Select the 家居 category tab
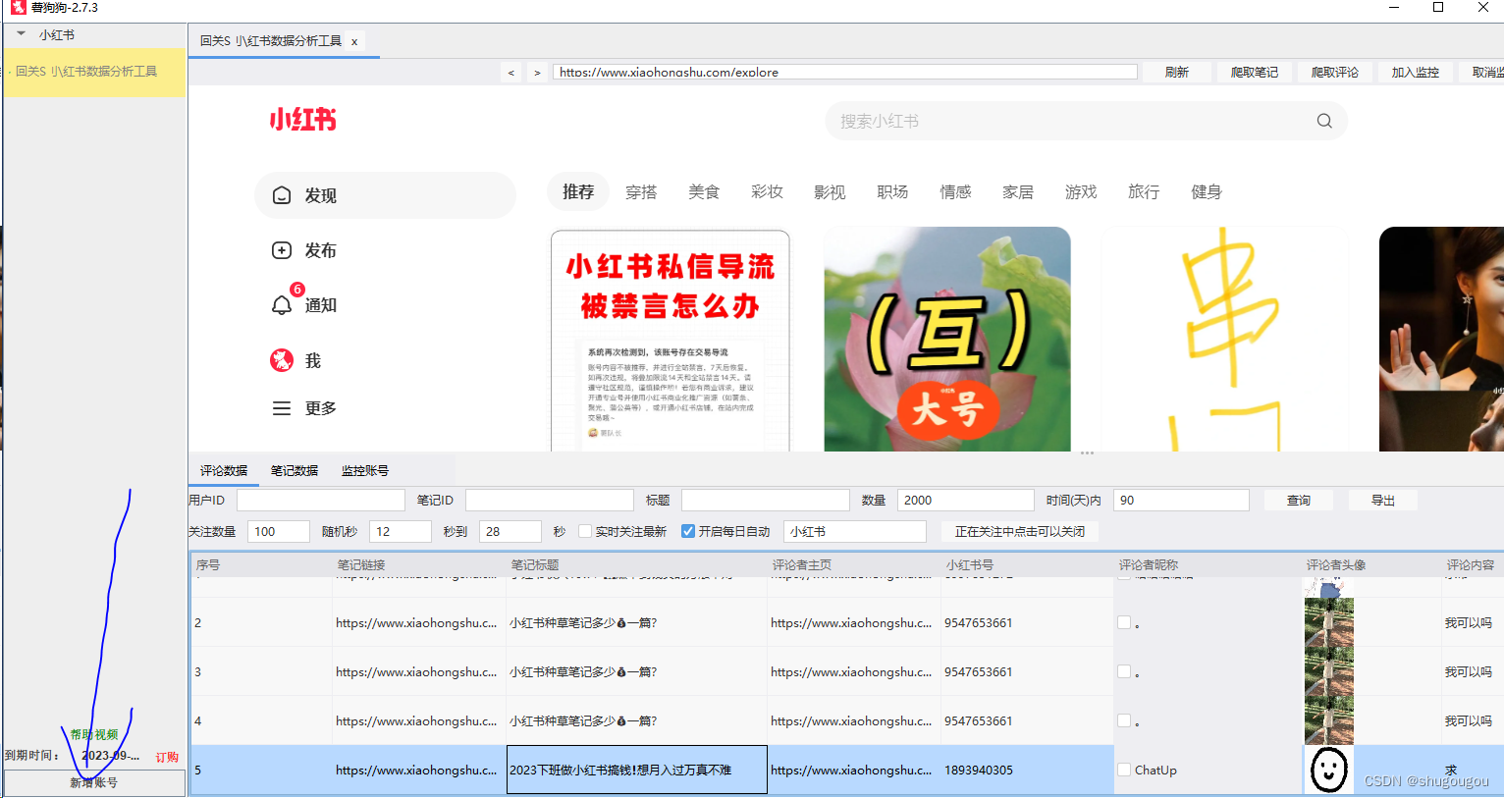Viewport: 1504px width, 798px height. coord(1018,191)
